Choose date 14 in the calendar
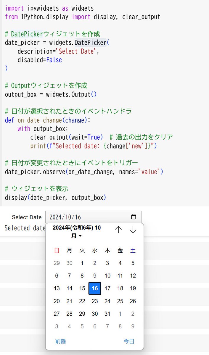 coord(69,288)
